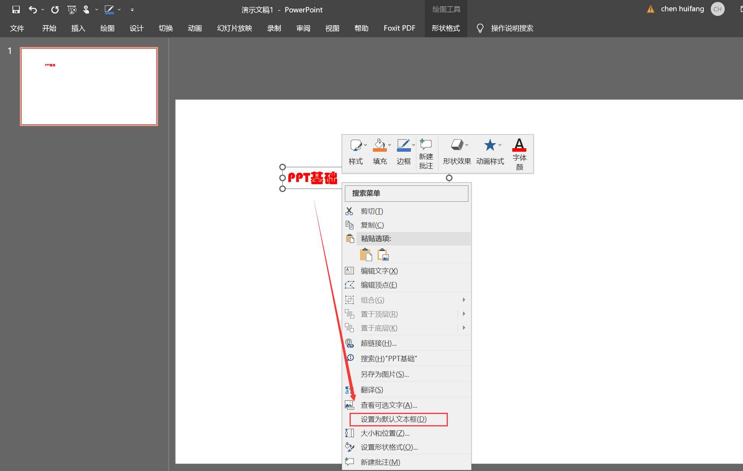Screen dimensions: 743x471
Task: Open the 切换 ribbon tab
Action: (x=166, y=28)
